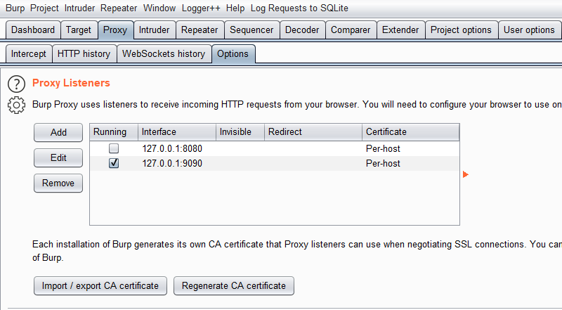Viewport: 562px width, 310px height.
Task: Go to the Project options tab
Action: [461, 30]
